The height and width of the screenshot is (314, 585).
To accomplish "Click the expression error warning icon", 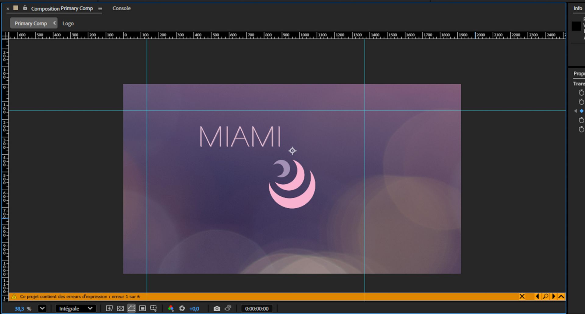I will [14, 296].
